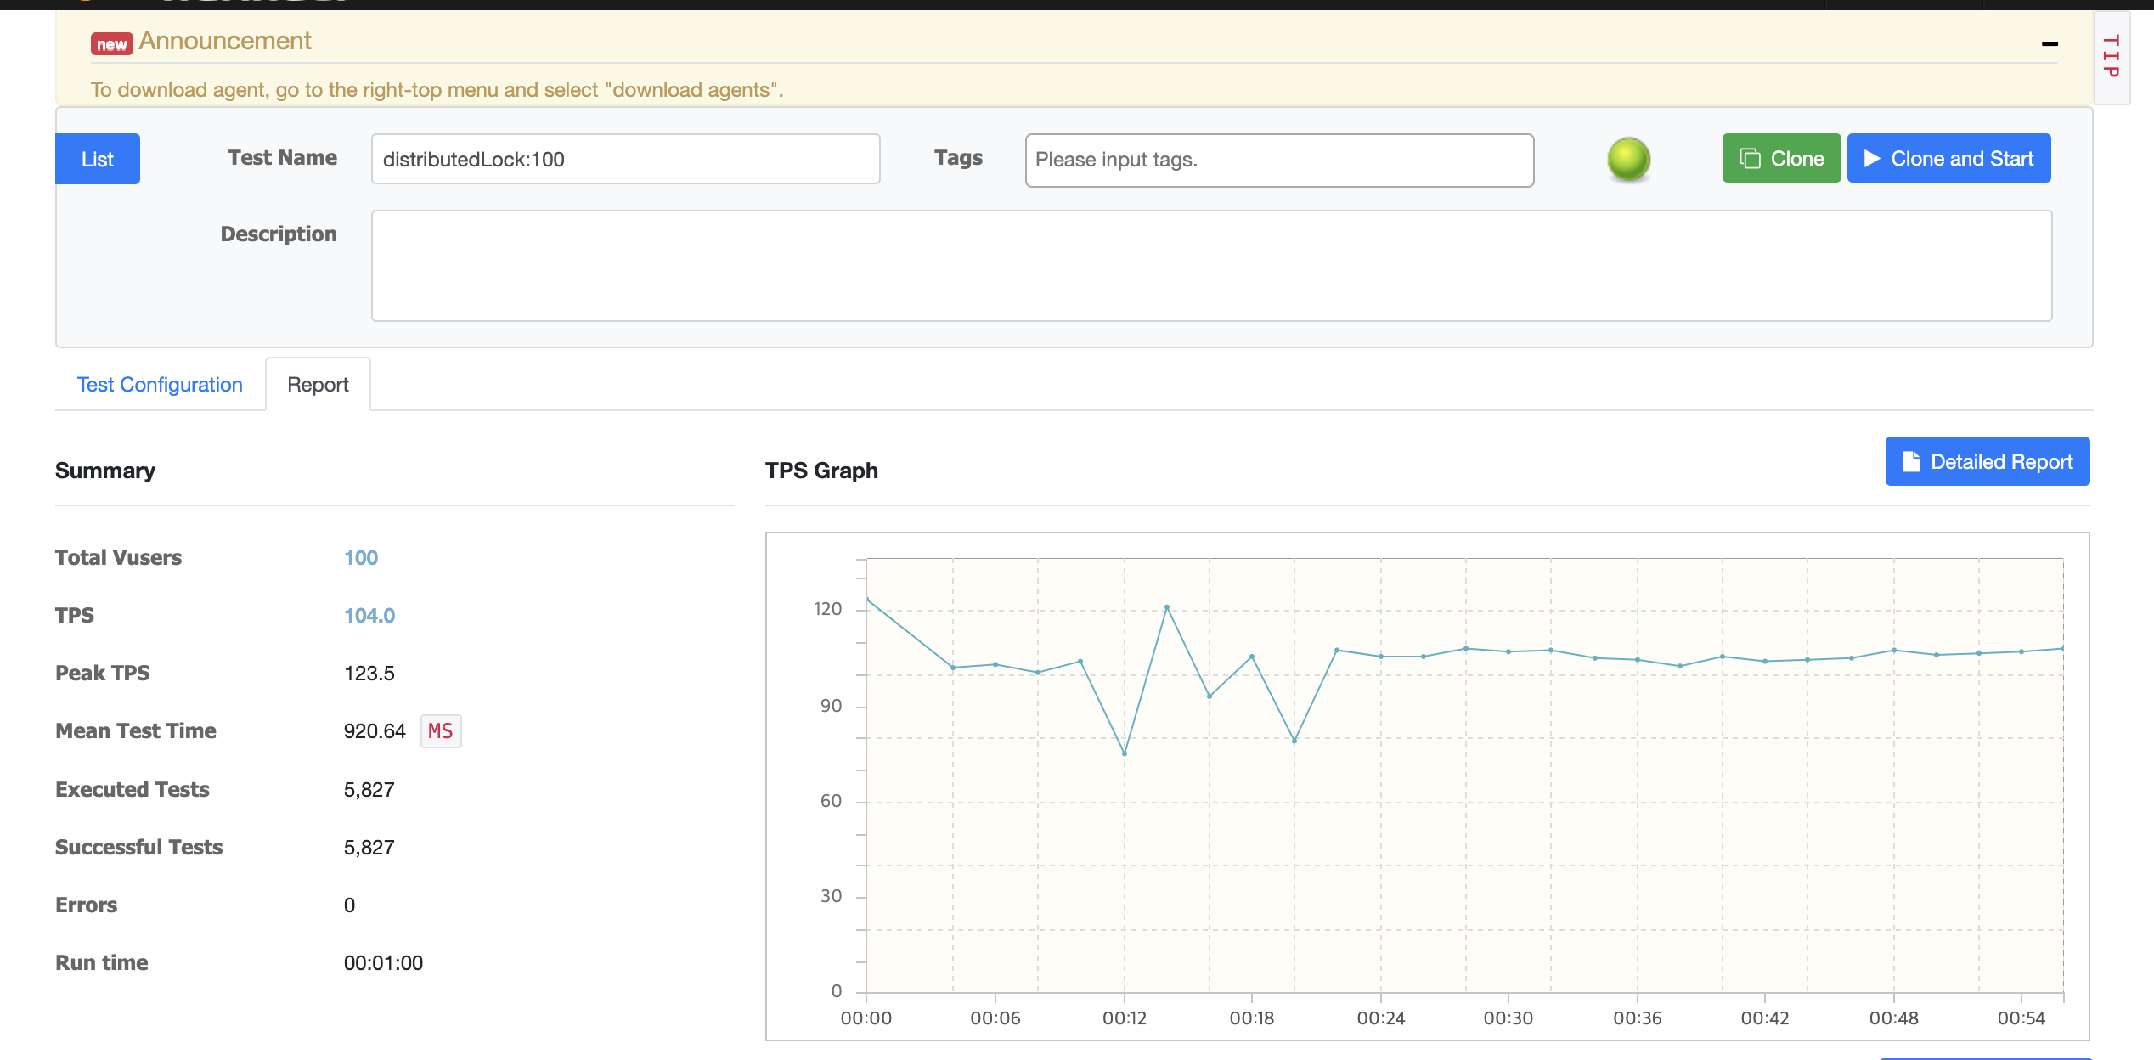Collapse the Announcement panel with minus icon
The height and width of the screenshot is (1060, 2154).
[x=2050, y=43]
